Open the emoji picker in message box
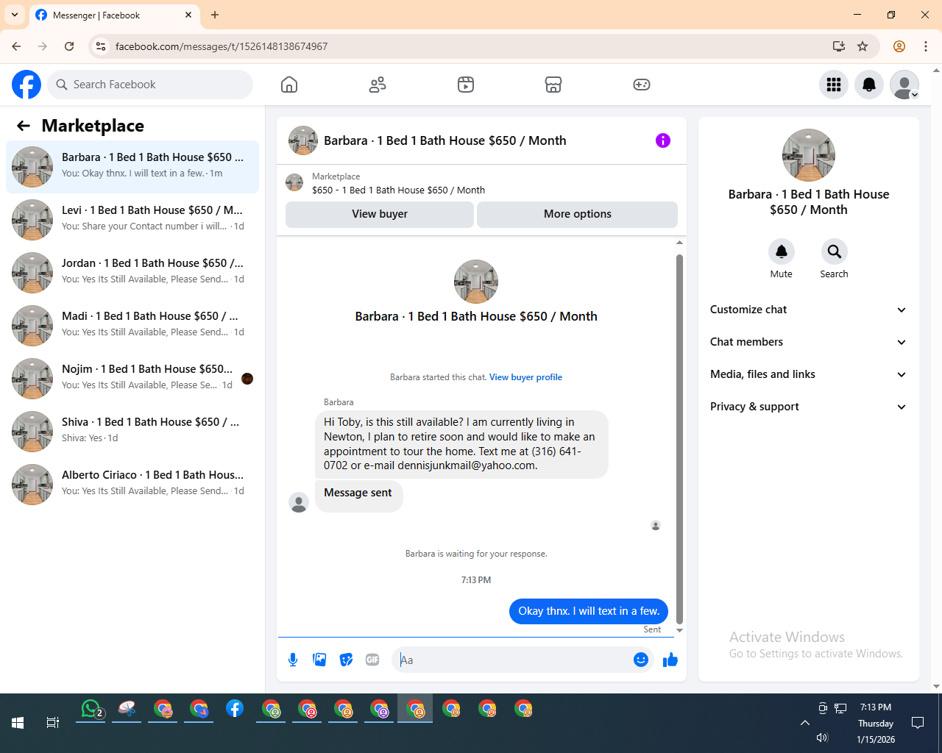Screen dimensions: 942x753 pos(641,660)
